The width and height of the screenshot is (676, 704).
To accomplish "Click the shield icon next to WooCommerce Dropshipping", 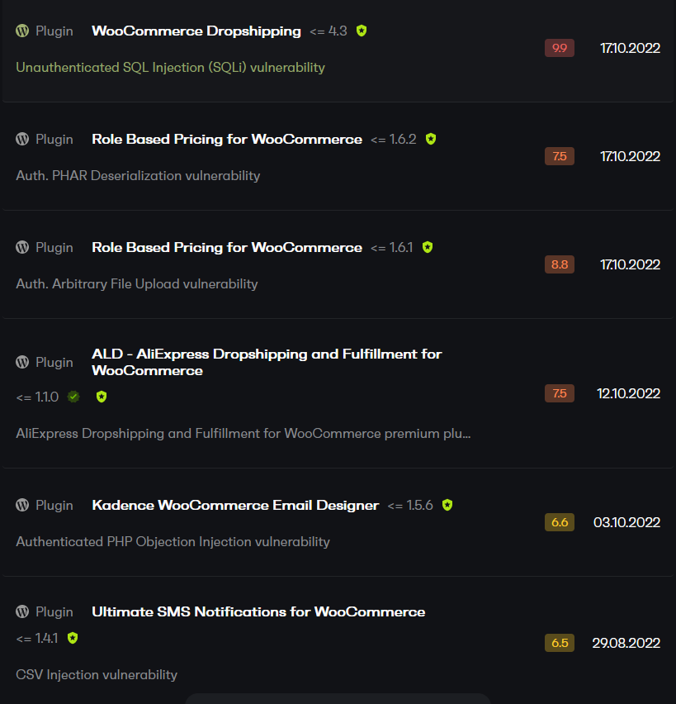I will click(x=362, y=31).
